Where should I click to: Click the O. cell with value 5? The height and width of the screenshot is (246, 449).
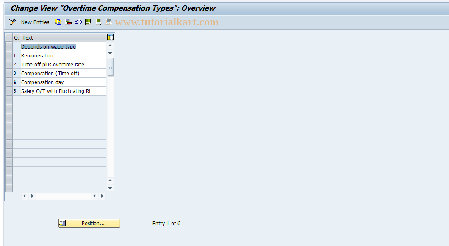17,91
